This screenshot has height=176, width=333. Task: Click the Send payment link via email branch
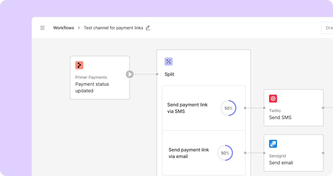tap(204, 153)
